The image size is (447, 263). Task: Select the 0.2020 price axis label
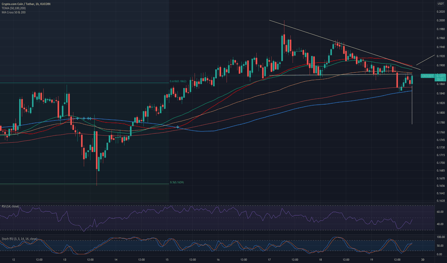click(x=441, y=11)
